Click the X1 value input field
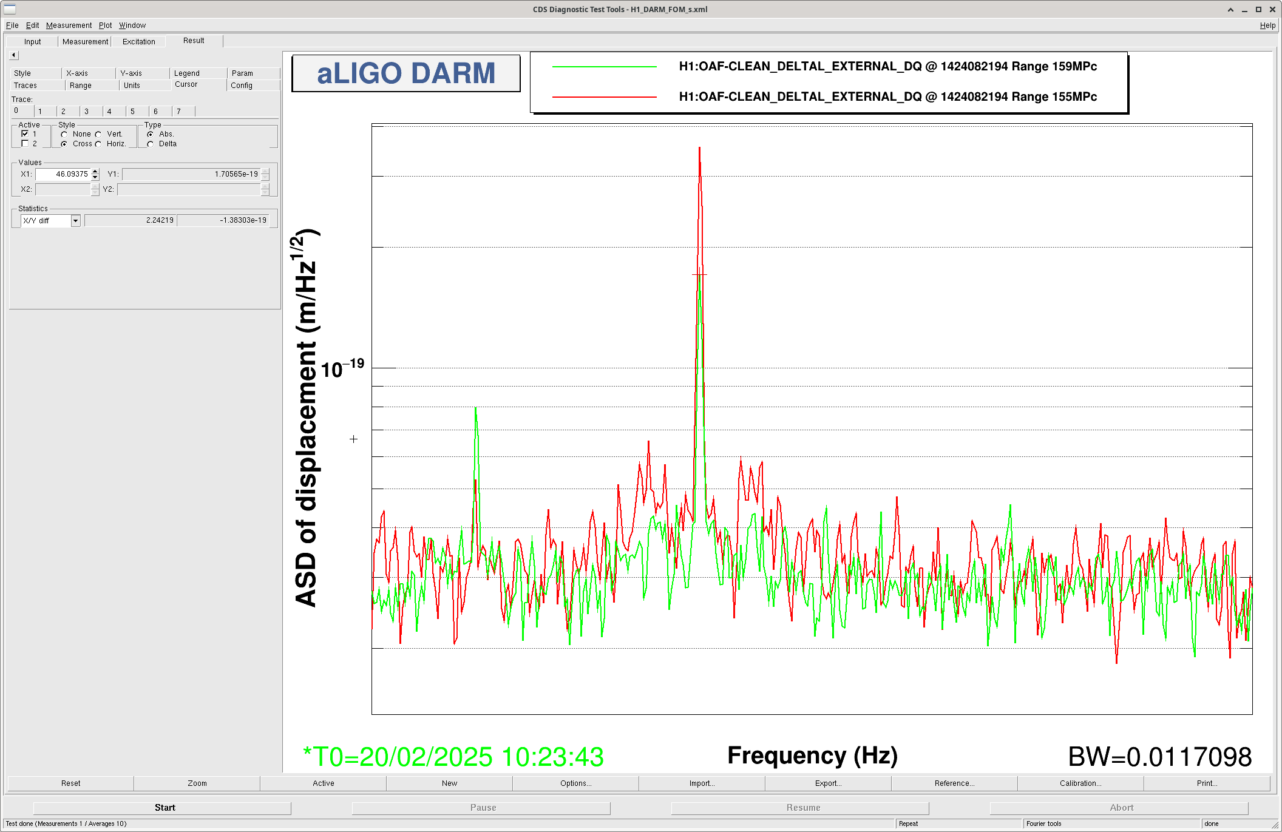This screenshot has height=832, width=1282. [x=63, y=174]
